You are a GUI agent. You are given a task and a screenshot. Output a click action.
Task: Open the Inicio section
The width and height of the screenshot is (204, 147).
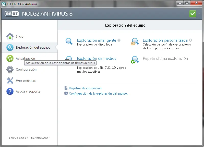coord(19,36)
